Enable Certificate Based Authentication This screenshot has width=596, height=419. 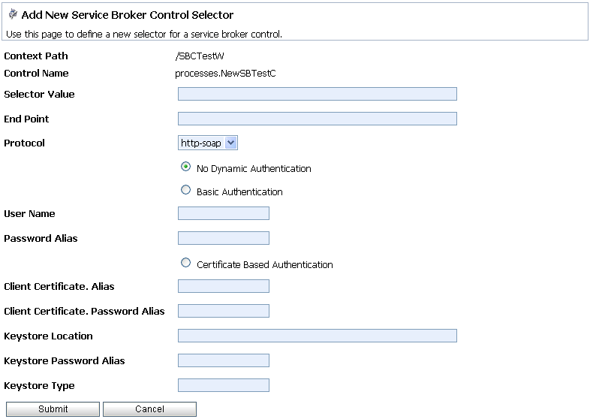pos(185,263)
